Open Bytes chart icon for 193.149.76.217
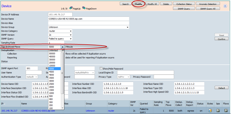This screenshot has height=114, width=231. click(210, 111)
